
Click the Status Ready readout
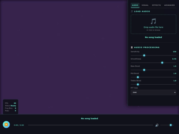tap(11, 106)
